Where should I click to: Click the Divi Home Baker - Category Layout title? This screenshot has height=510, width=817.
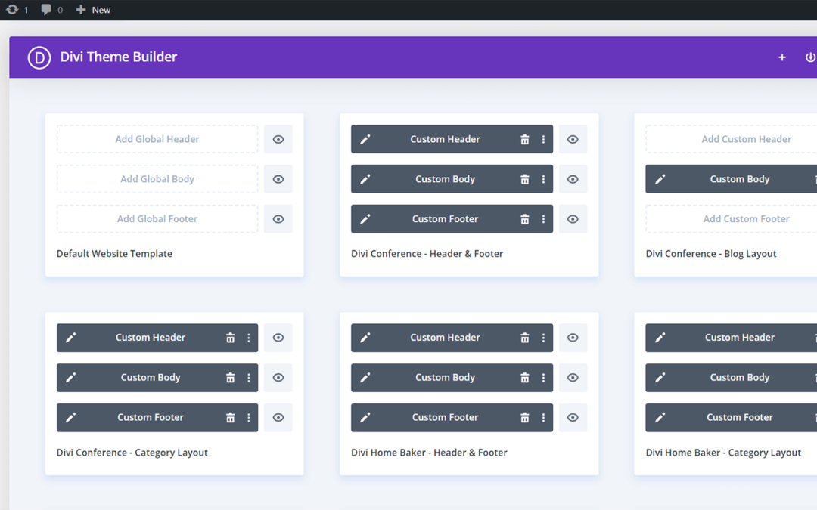[723, 453]
